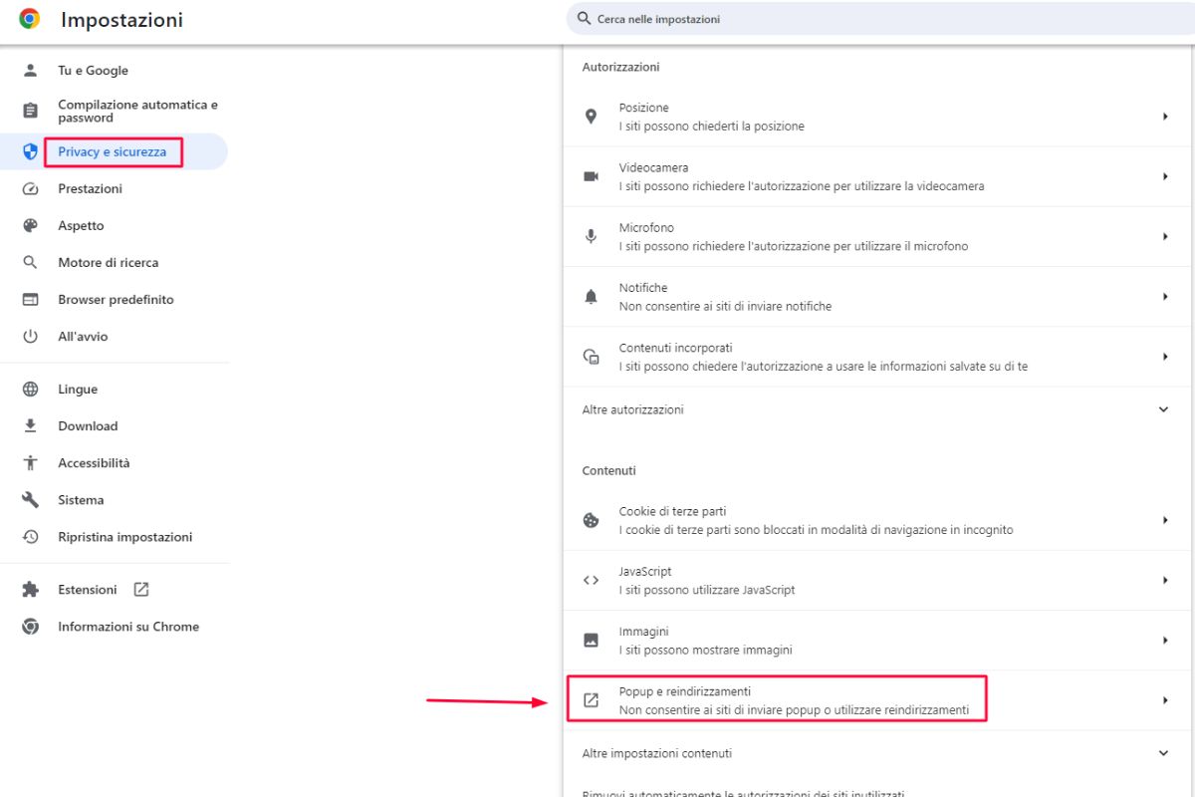The height and width of the screenshot is (797, 1195).
Task: Click the Chrome logo icon
Action: pyautogui.click(x=30, y=19)
